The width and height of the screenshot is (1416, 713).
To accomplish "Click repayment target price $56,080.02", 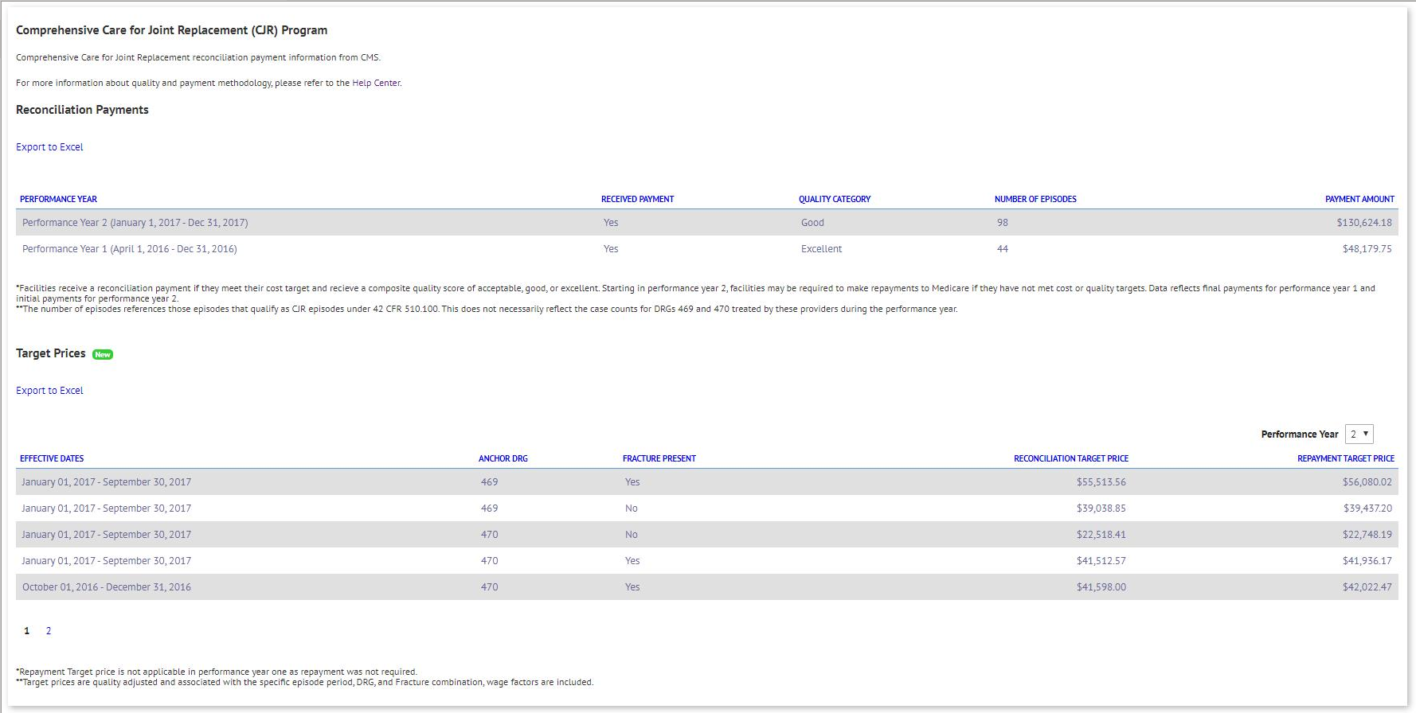I will pyautogui.click(x=1367, y=482).
